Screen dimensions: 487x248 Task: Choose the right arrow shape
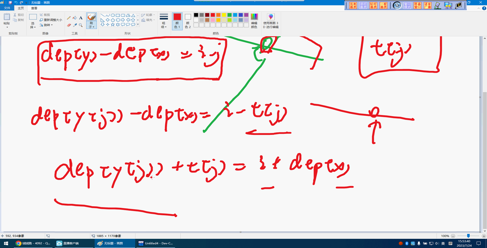[123, 20]
